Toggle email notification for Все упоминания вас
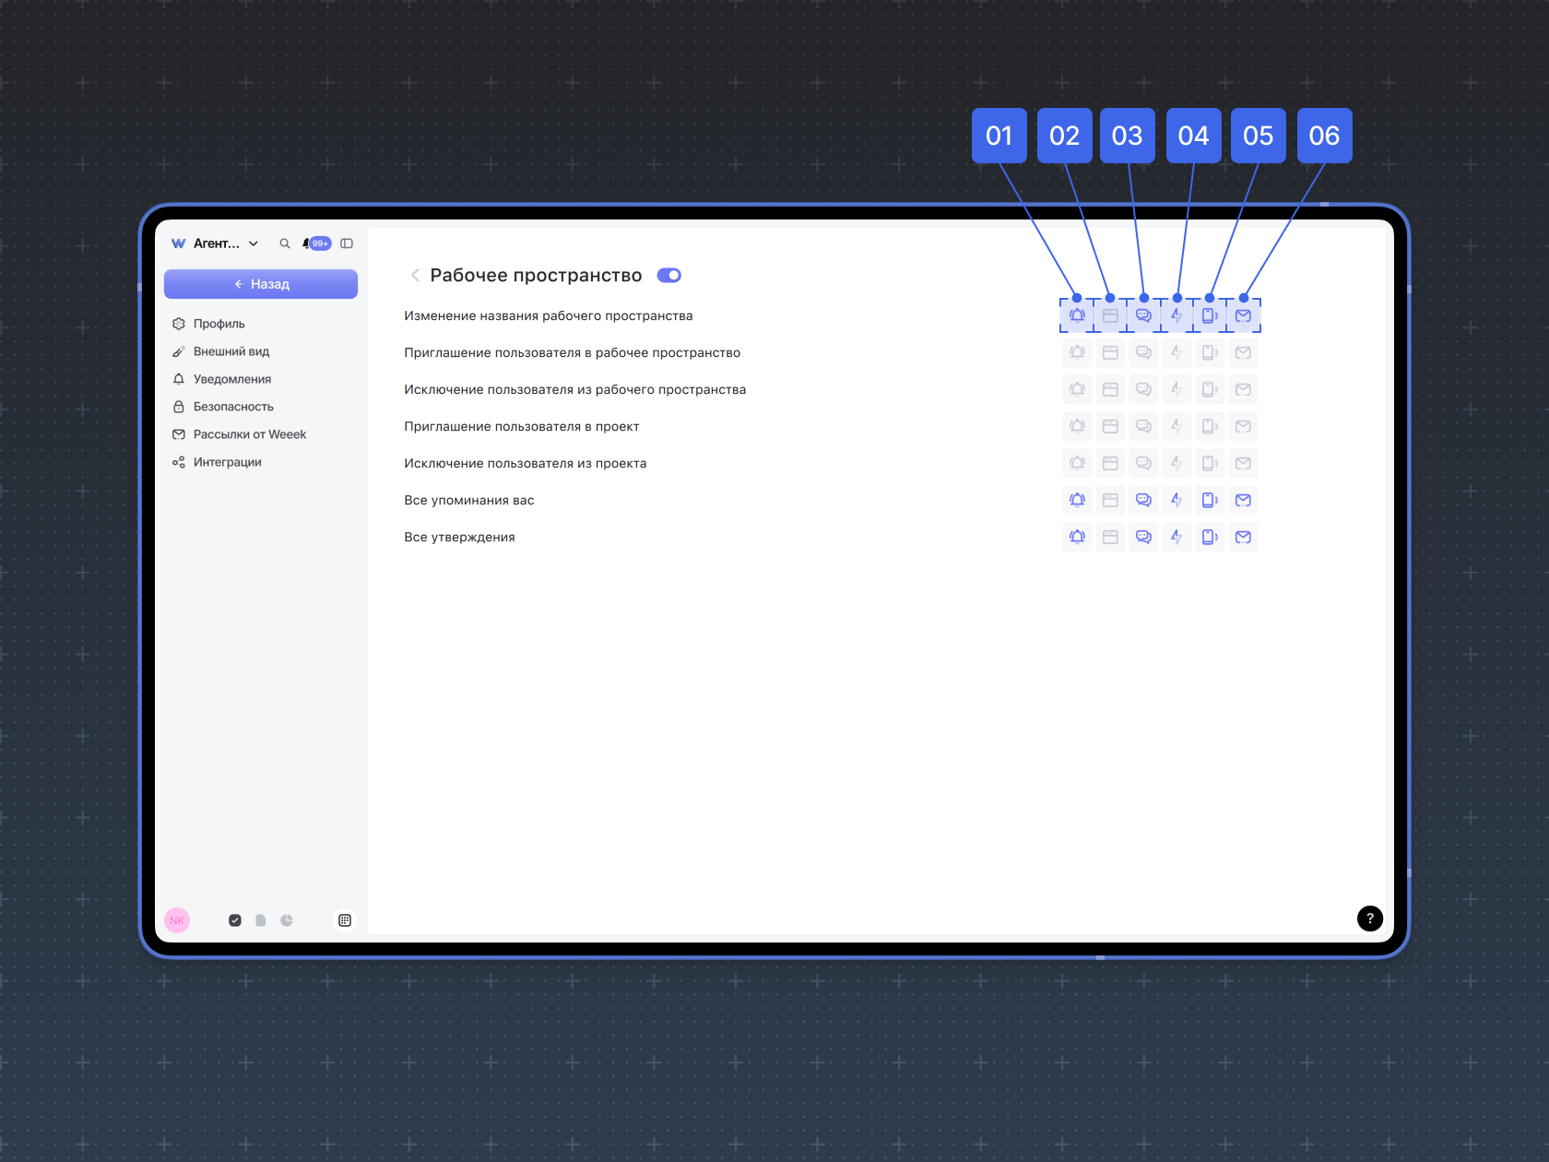The height and width of the screenshot is (1162, 1549). [1243, 500]
